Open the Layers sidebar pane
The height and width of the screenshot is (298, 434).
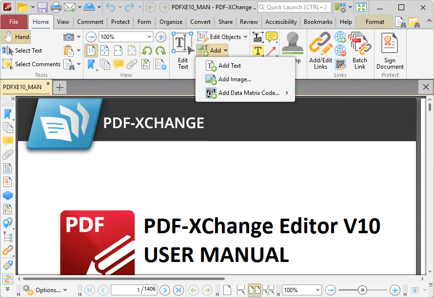point(7,195)
